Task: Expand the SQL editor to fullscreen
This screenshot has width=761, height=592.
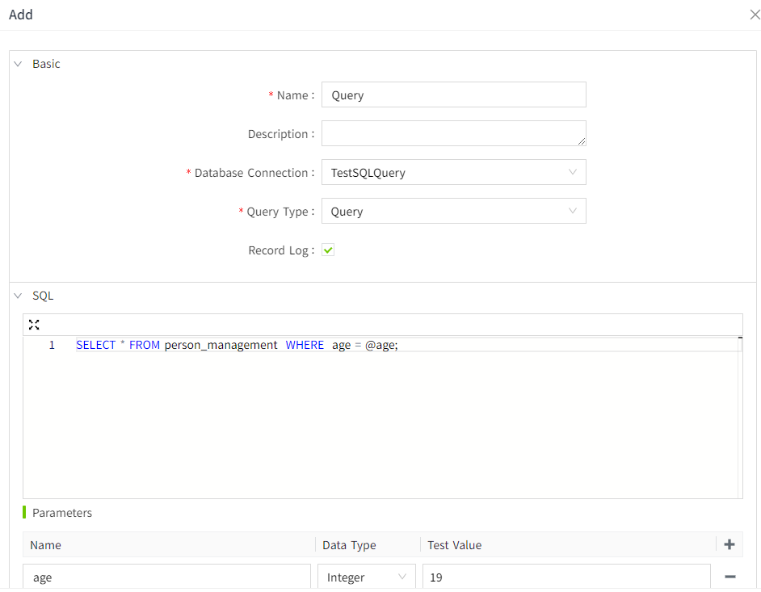Action: 34,325
